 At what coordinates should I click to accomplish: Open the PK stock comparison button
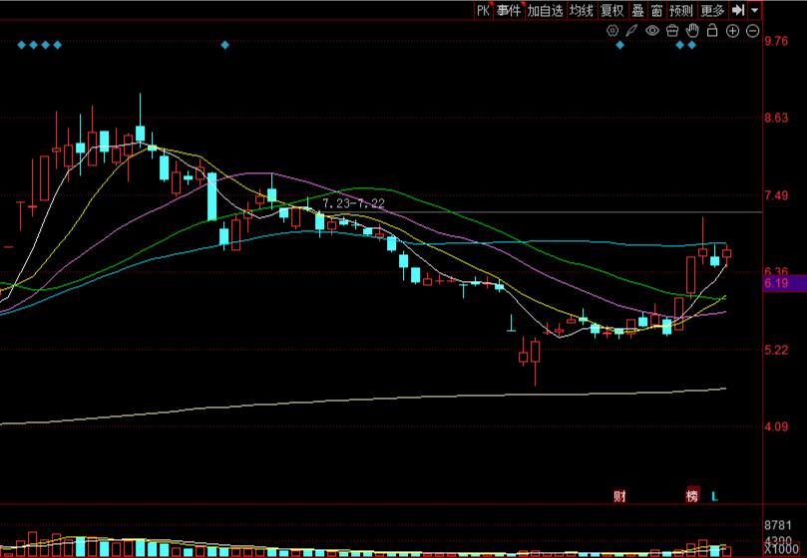(483, 10)
